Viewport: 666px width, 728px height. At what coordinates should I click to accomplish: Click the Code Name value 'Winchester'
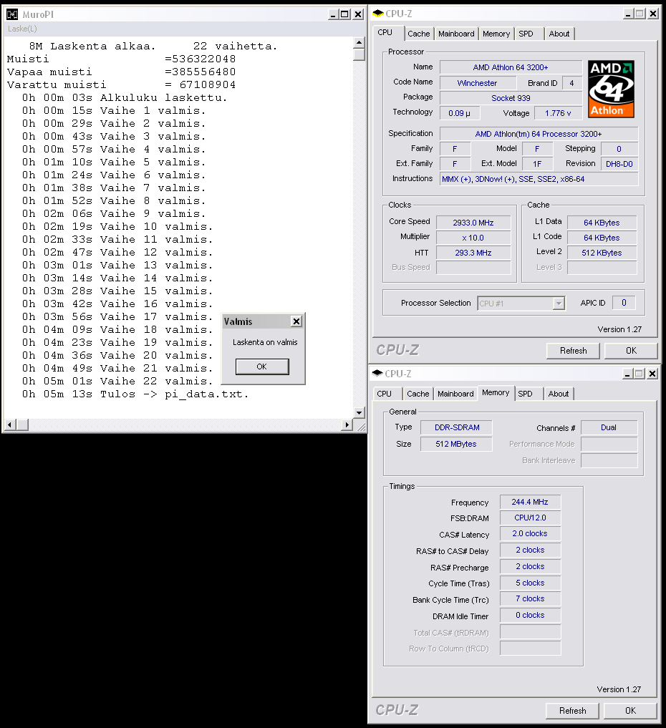tap(477, 83)
